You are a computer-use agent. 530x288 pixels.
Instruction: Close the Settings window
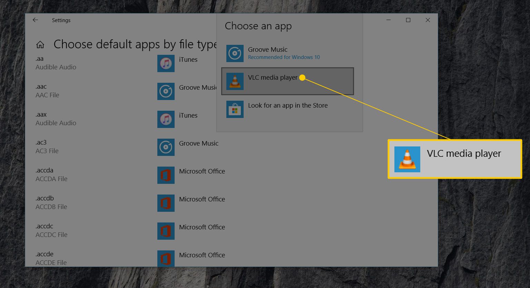pos(428,20)
